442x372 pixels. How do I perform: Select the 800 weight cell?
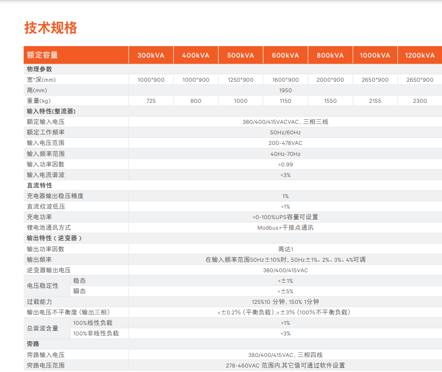click(195, 101)
